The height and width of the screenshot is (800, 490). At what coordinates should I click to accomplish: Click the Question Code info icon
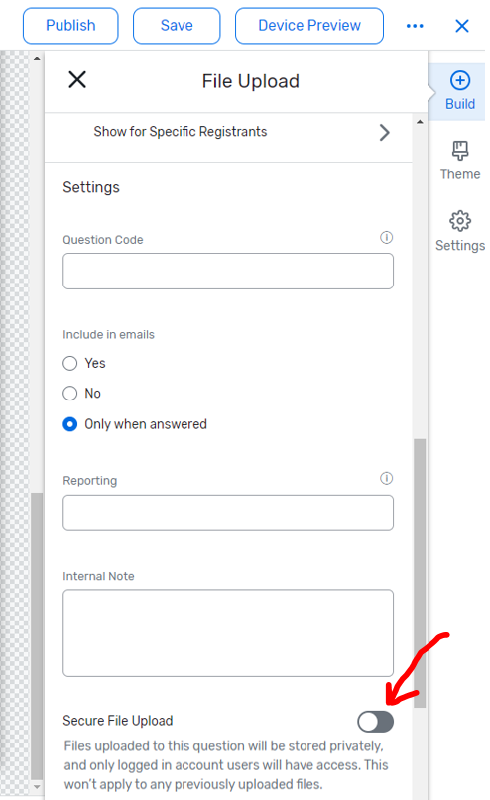point(387,237)
